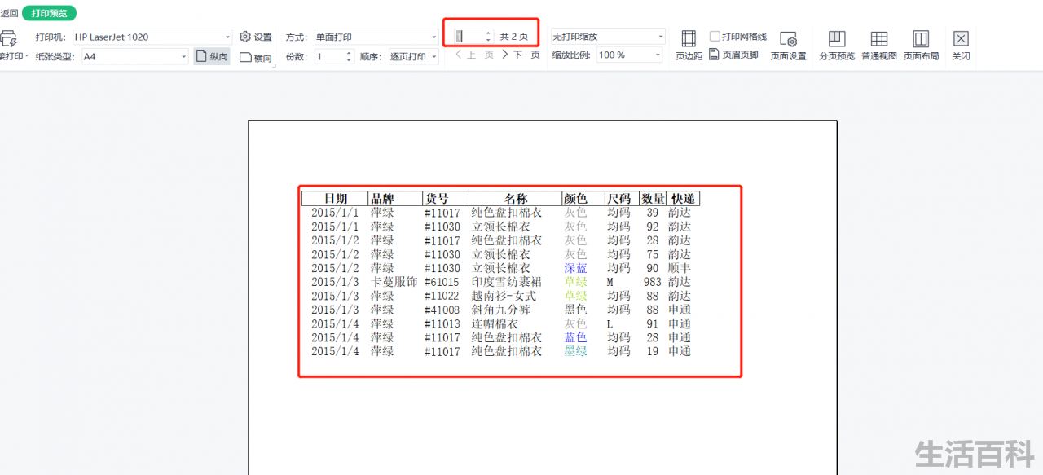Go to next page 下一页

click(521, 55)
